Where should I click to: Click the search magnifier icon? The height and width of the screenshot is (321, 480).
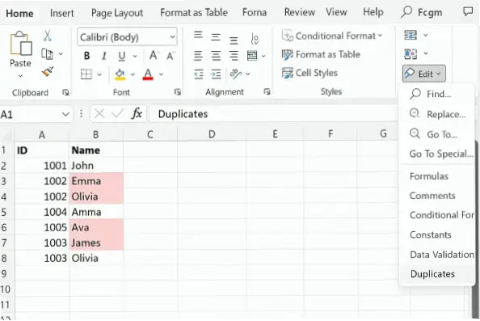click(x=406, y=12)
